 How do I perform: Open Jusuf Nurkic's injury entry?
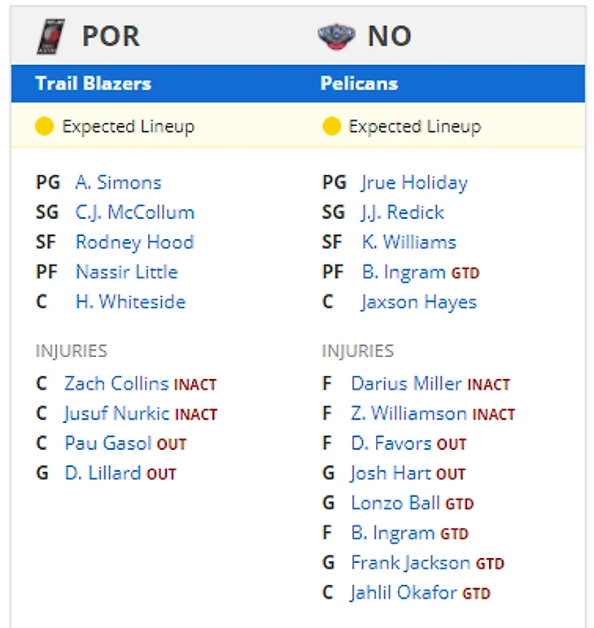point(117,413)
